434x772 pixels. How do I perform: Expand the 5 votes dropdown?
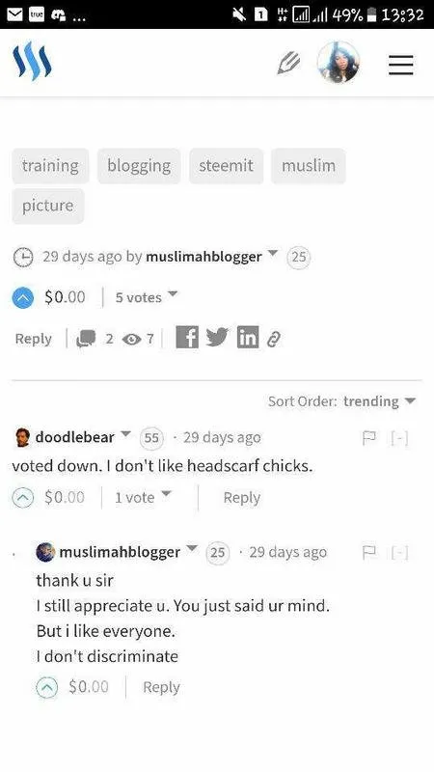click(x=146, y=297)
